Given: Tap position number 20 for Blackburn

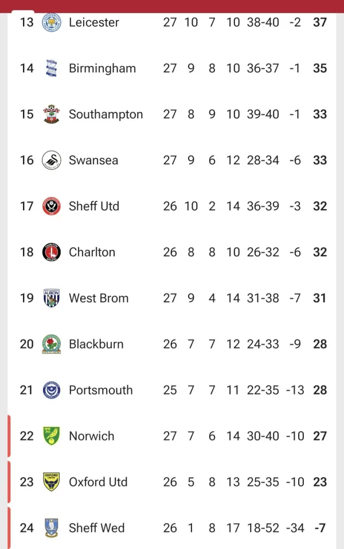Looking at the screenshot, I should [26, 344].
